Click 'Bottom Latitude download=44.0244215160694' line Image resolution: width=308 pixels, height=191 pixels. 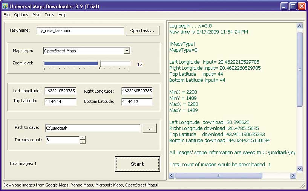pyautogui.click(x=219, y=141)
